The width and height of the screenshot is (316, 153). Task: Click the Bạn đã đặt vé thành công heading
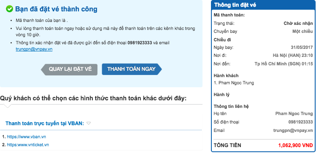pos(56,9)
